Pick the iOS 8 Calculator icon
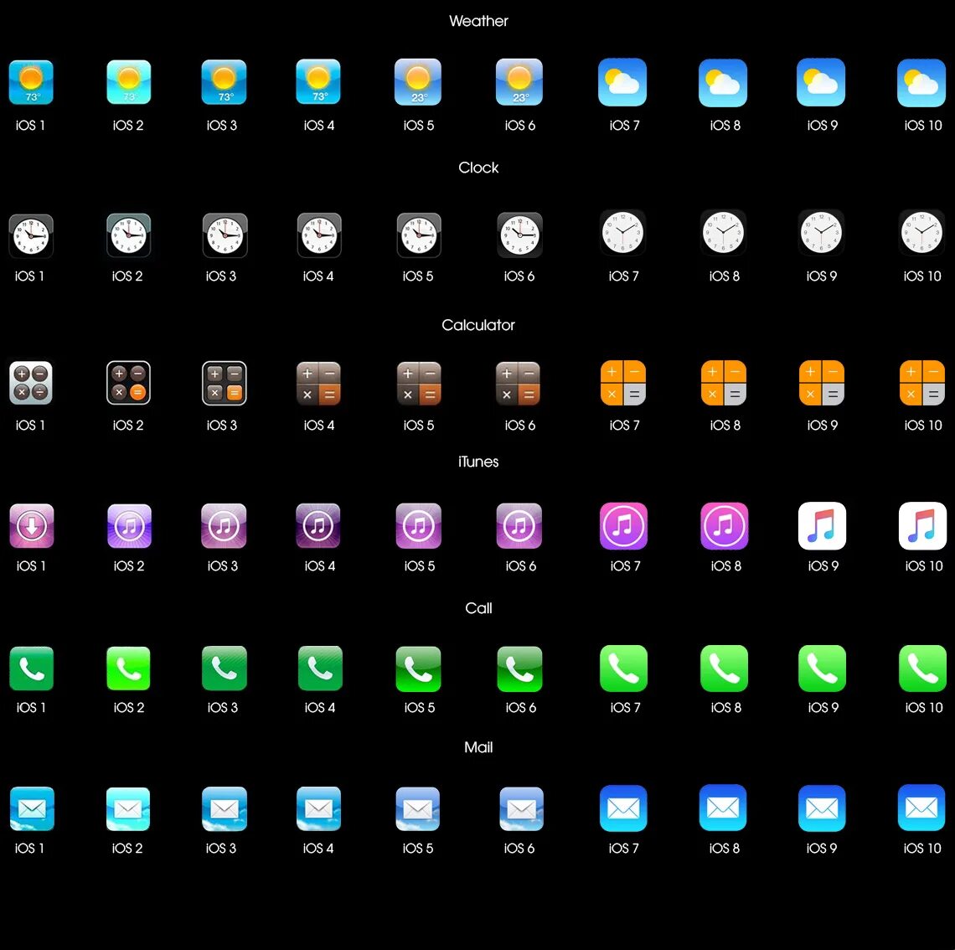955x950 pixels. click(x=724, y=383)
